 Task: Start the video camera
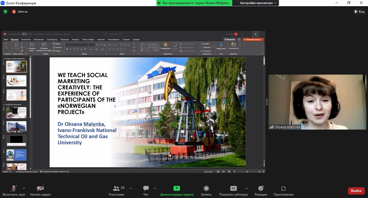click(40, 188)
